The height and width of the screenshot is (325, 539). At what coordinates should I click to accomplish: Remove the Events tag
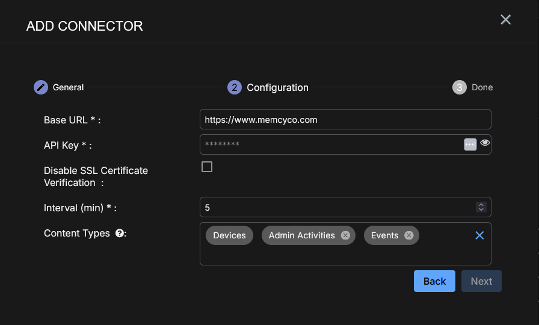click(408, 235)
